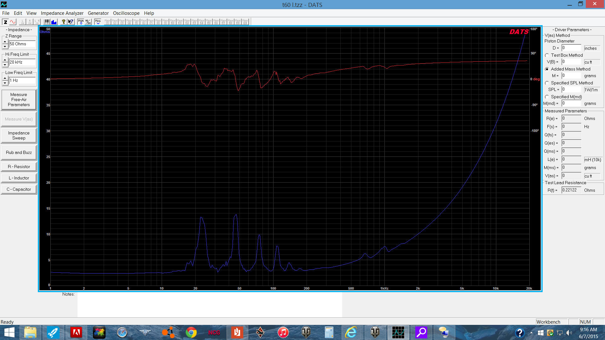Open the calculator from the taskbar
This screenshot has height=340, width=605.
329,332
